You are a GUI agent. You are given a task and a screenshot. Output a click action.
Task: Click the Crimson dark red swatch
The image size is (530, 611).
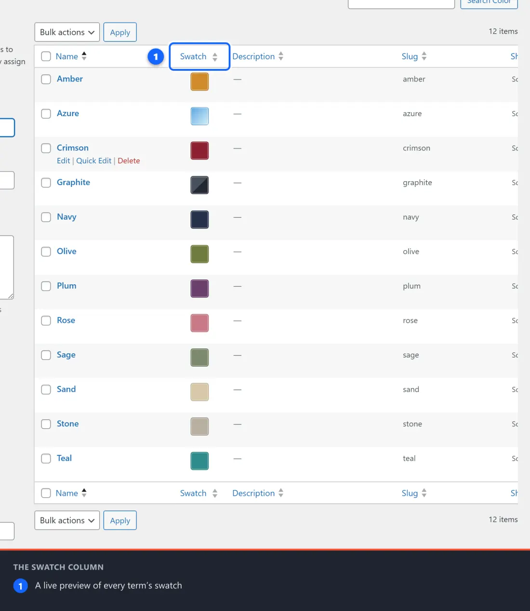point(199,151)
